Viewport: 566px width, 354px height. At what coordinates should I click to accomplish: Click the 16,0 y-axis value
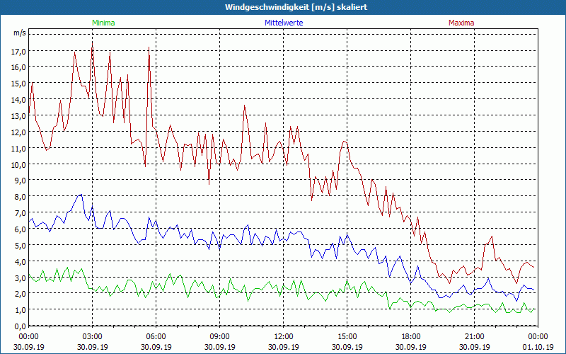coord(19,67)
